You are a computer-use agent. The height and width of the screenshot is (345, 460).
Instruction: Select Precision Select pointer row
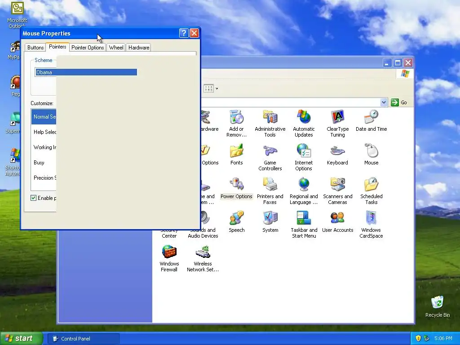click(44, 178)
